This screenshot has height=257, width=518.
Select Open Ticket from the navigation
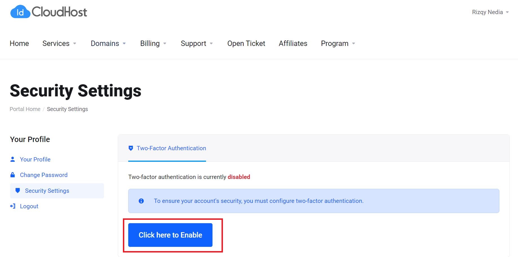click(246, 43)
